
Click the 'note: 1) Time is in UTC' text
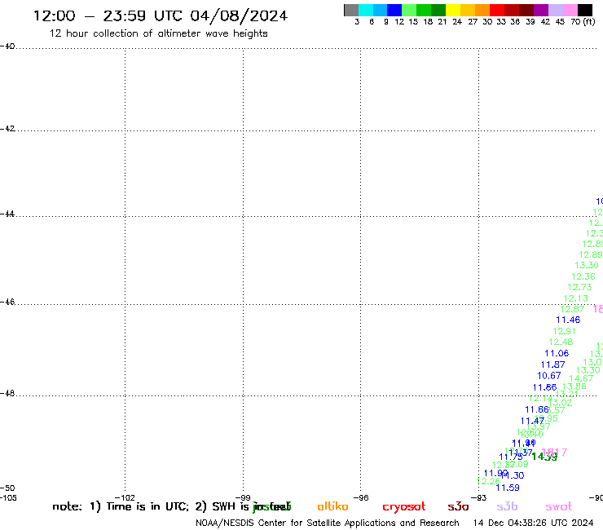121,506
